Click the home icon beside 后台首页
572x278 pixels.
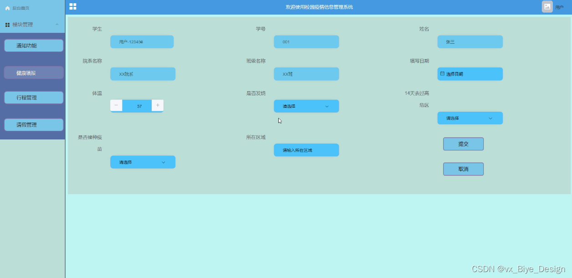tap(7, 8)
